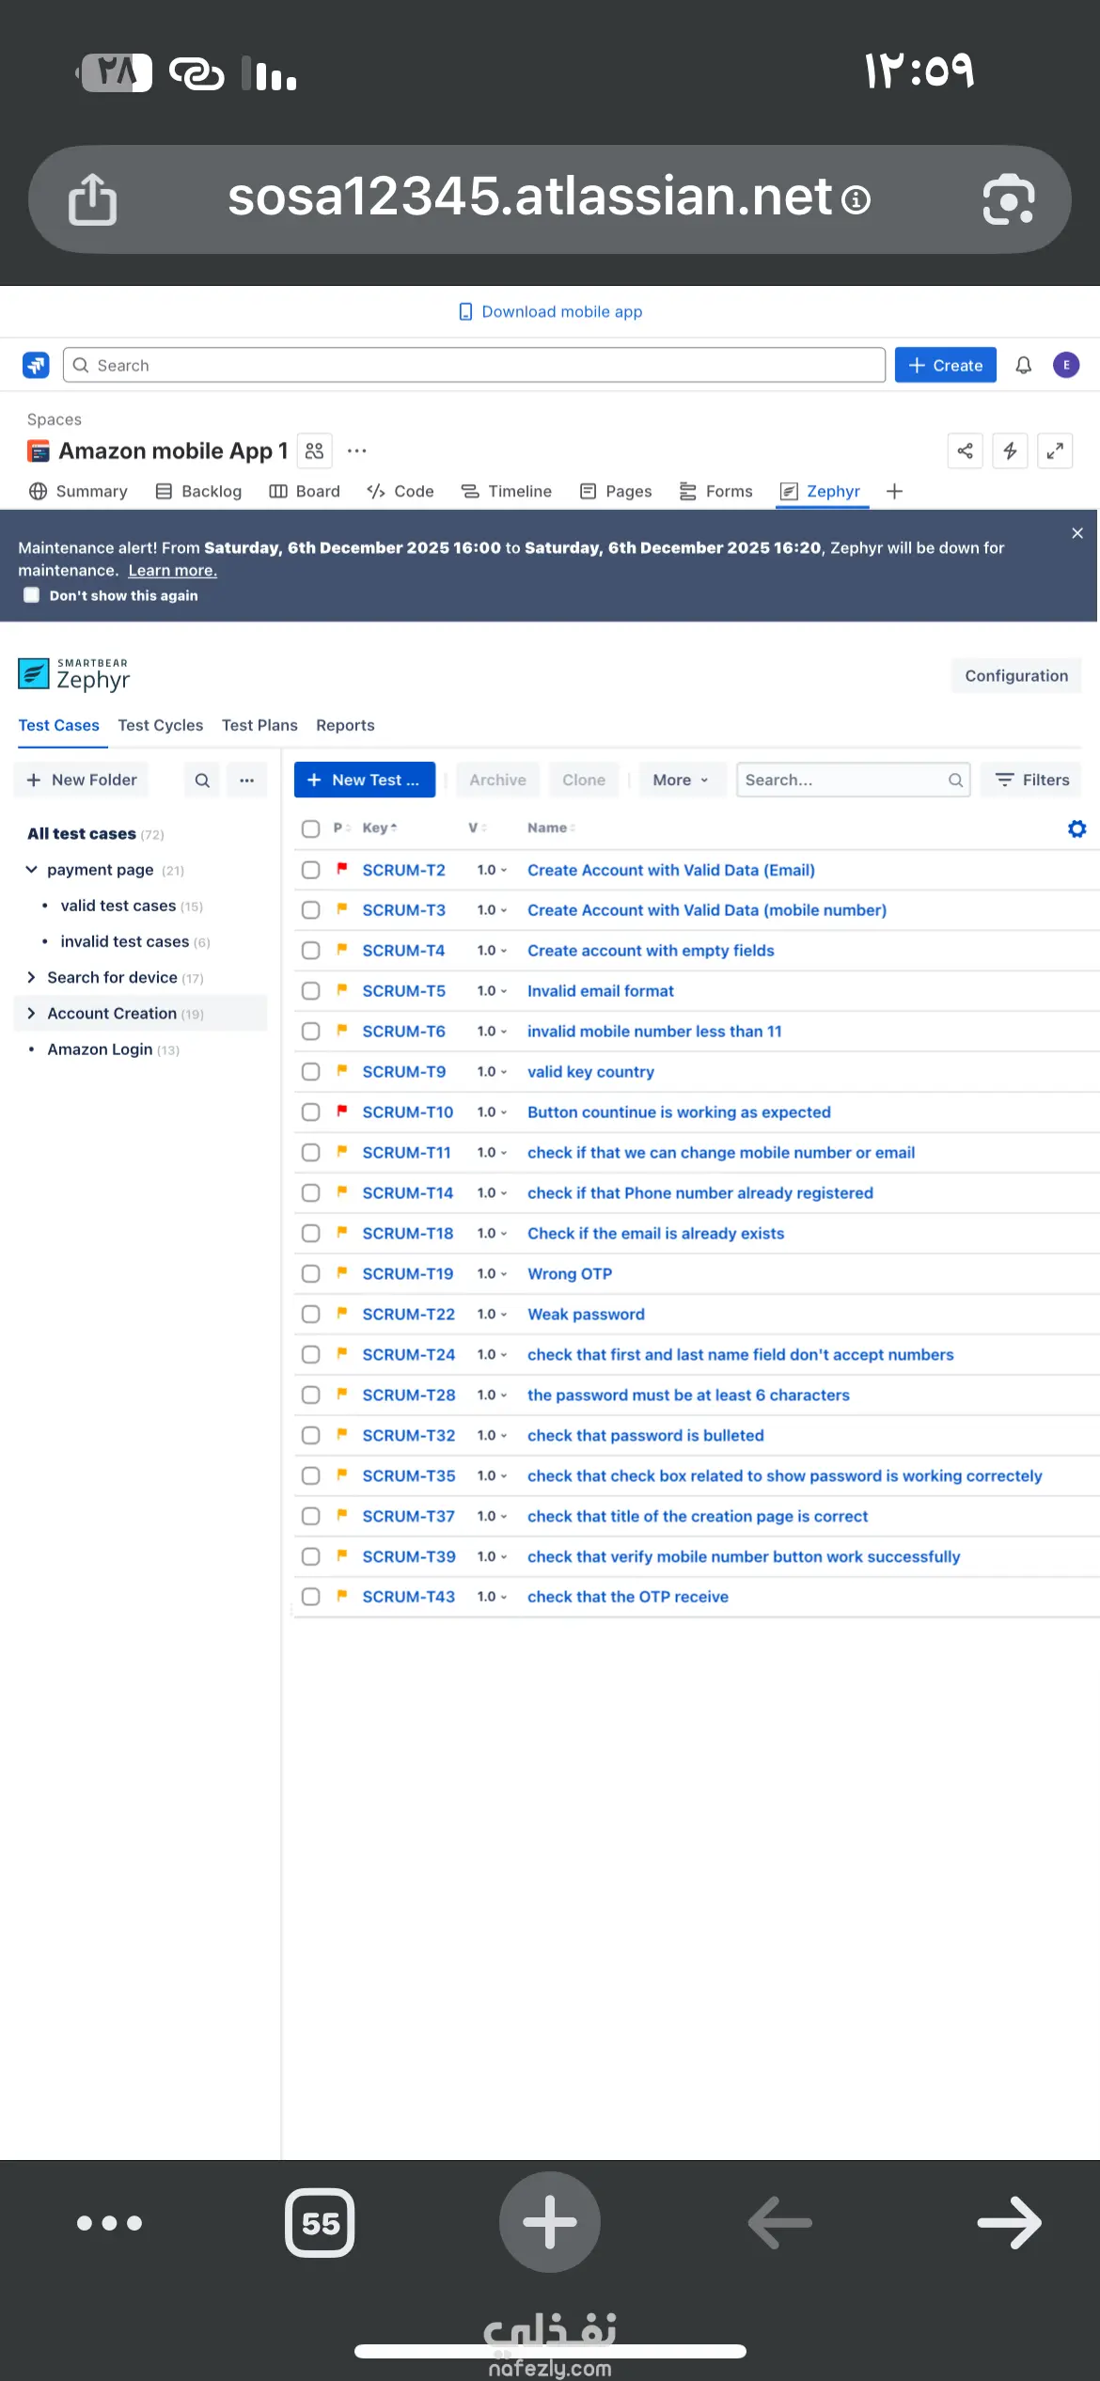Image resolution: width=1100 pixels, height=2381 pixels.
Task: Sort by the Key column header
Action: pyautogui.click(x=380, y=828)
